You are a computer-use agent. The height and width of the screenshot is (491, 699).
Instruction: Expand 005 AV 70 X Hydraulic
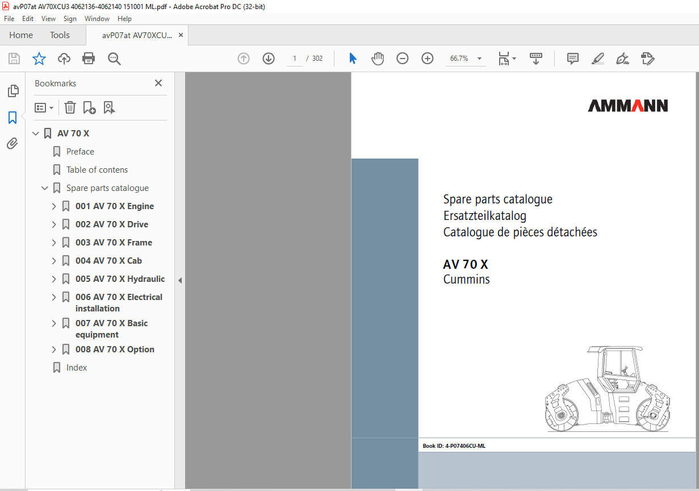(x=54, y=279)
